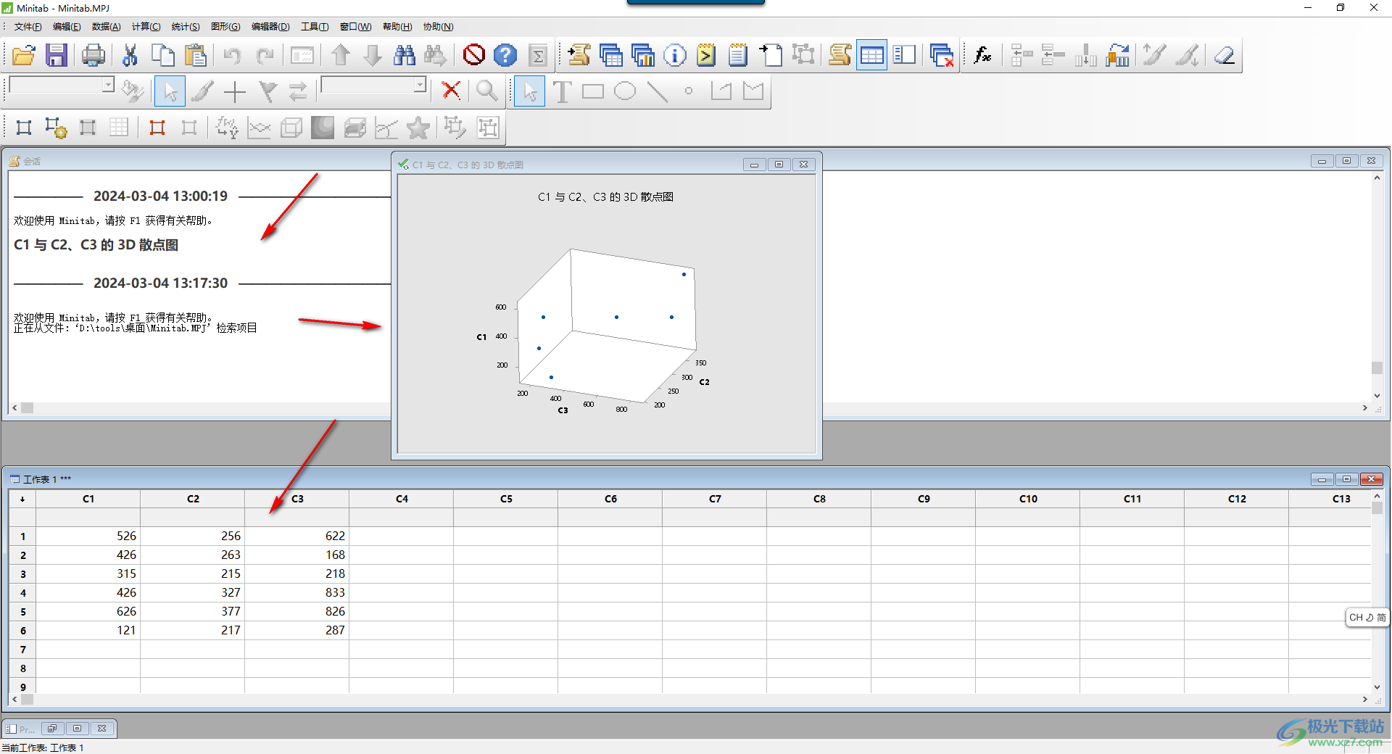Screen dimensions: 1392x754
Task: Maximize the 3D scatterplot graph window
Action: pyautogui.click(x=779, y=165)
